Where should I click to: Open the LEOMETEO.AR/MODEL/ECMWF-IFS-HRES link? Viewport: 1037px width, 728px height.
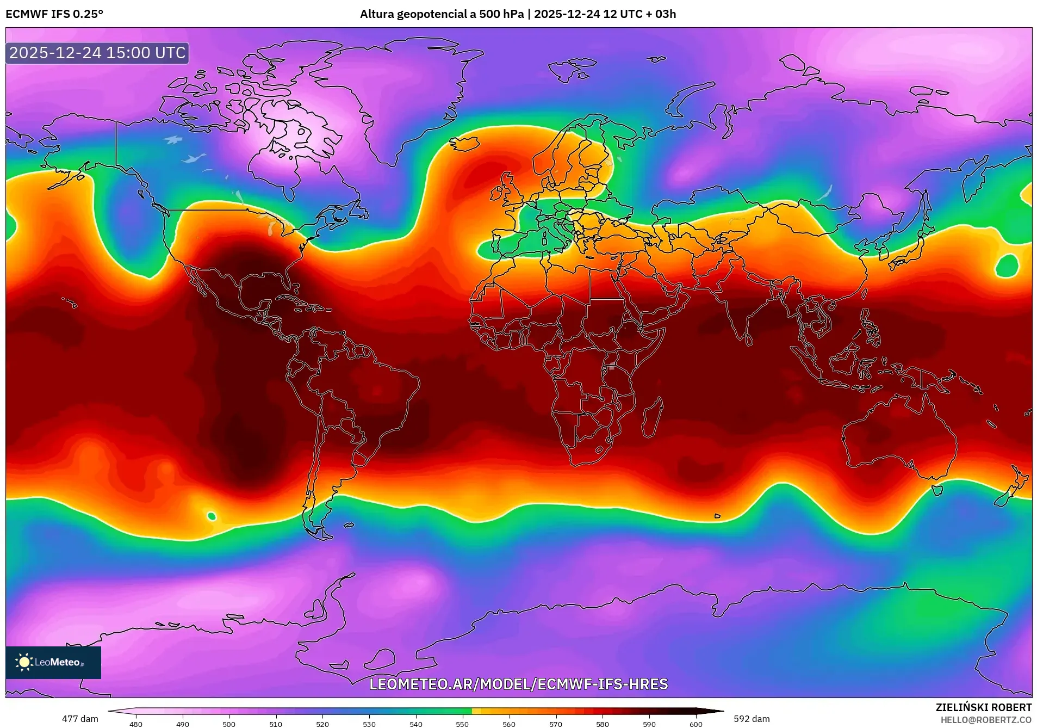(519, 685)
